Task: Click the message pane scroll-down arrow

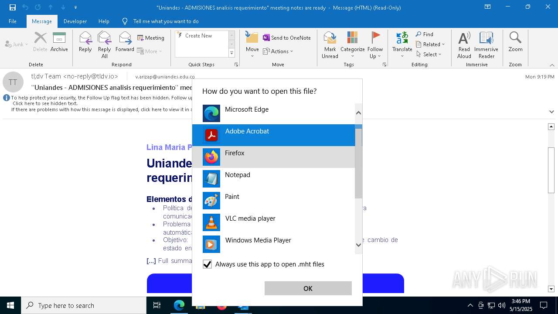Action: point(551,289)
